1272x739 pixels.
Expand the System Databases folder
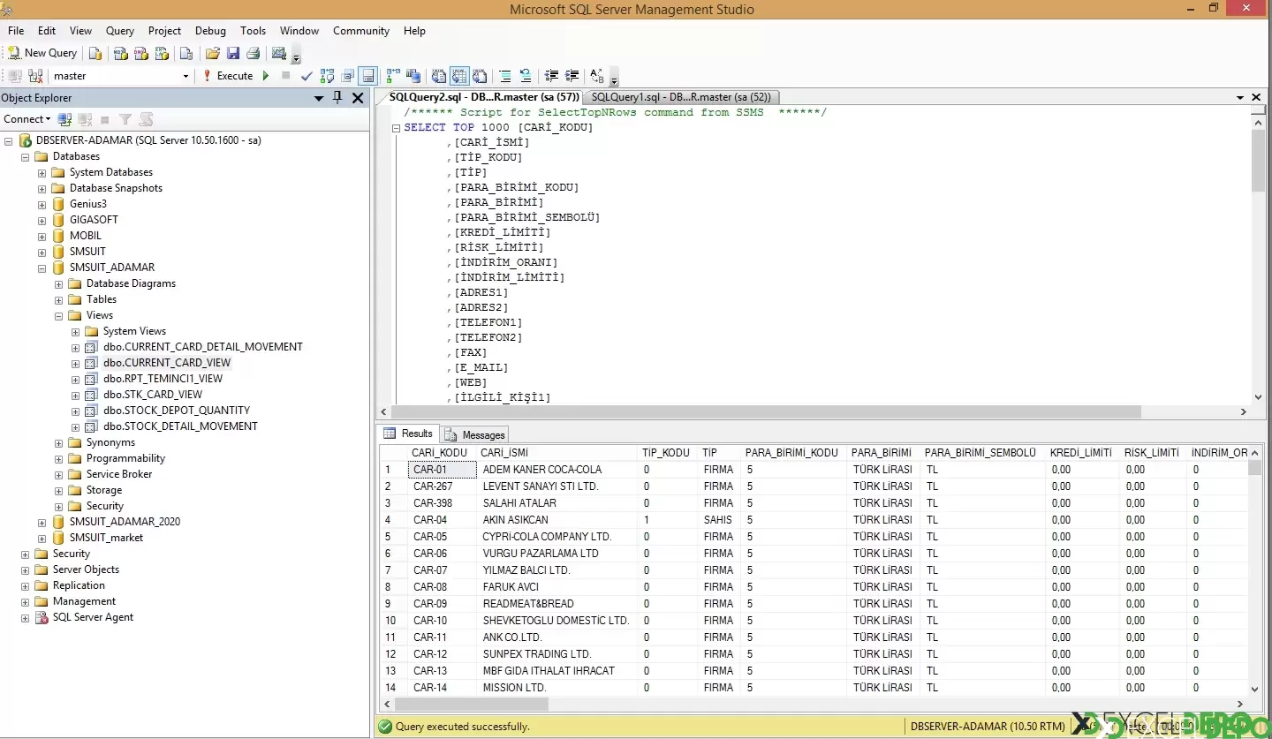(x=42, y=172)
